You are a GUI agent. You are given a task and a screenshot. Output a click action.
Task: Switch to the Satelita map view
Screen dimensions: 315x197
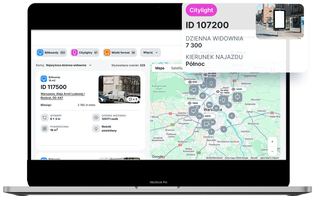177,68
